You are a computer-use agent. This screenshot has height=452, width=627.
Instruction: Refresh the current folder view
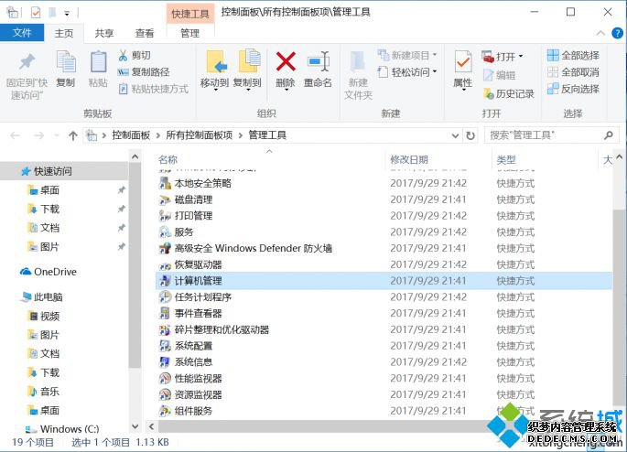point(470,136)
